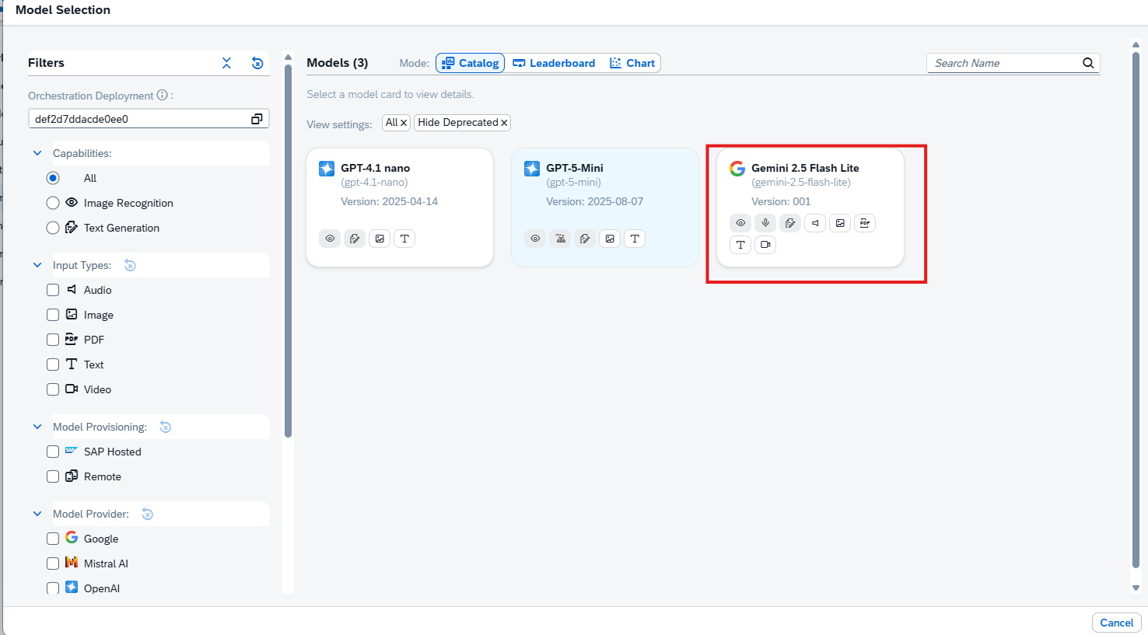This screenshot has width=1148, height=635.
Task: Open the GPT-4.1 nano model card
Action: 400,208
